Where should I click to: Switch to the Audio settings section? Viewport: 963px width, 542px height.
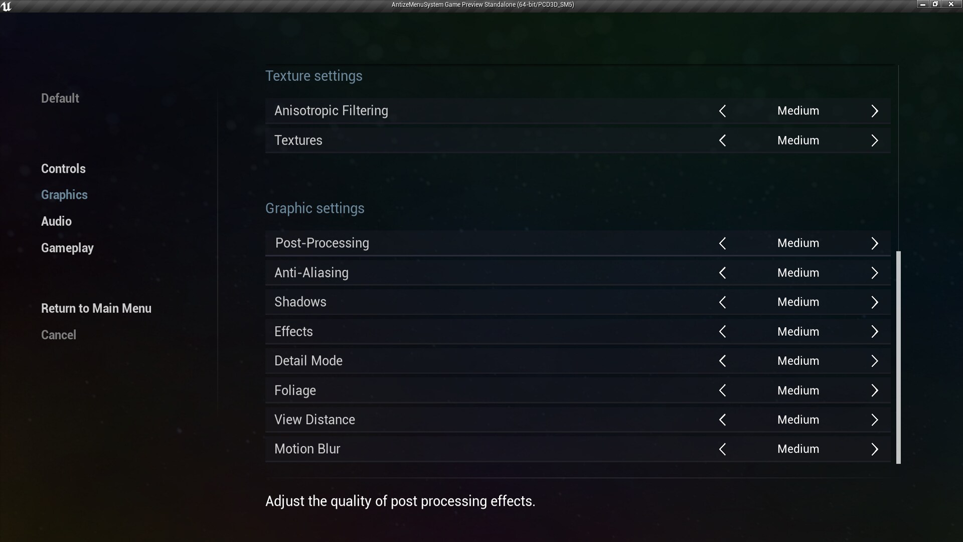click(x=56, y=221)
